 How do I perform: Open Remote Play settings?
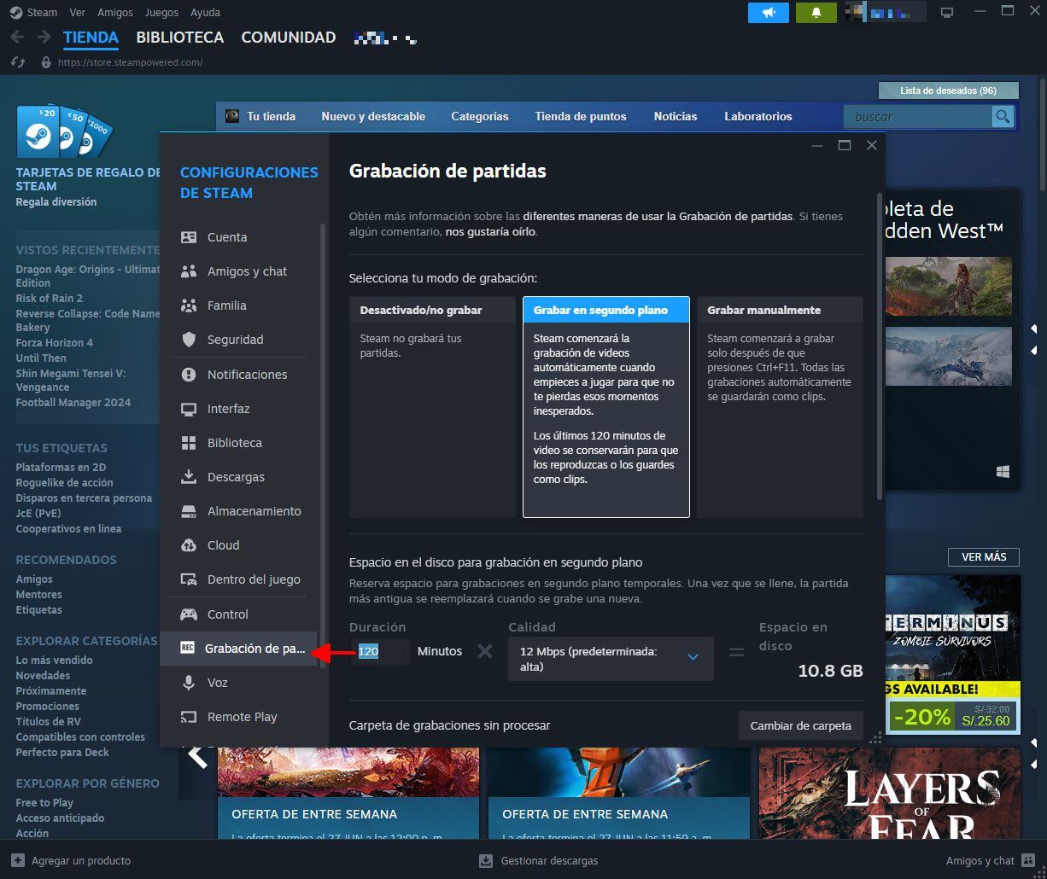(x=243, y=716)
